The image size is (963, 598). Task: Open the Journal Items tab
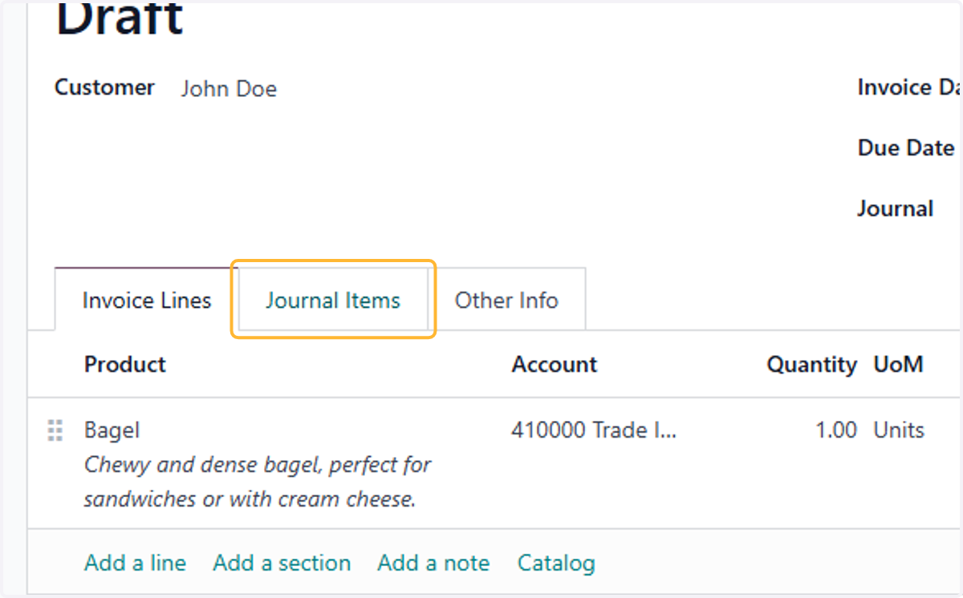click(333, 300)
